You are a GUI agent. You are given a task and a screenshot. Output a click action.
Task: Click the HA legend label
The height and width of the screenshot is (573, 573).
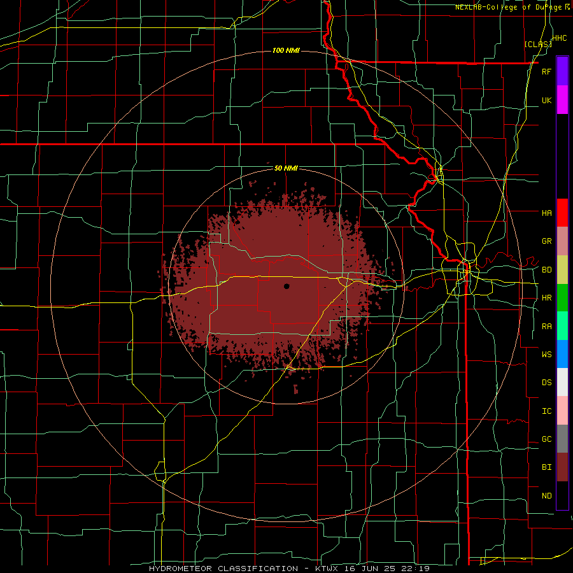click(x=546, y=213)
